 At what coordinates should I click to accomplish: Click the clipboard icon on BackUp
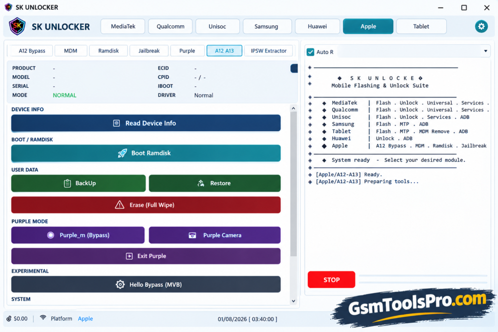point(67,183)
